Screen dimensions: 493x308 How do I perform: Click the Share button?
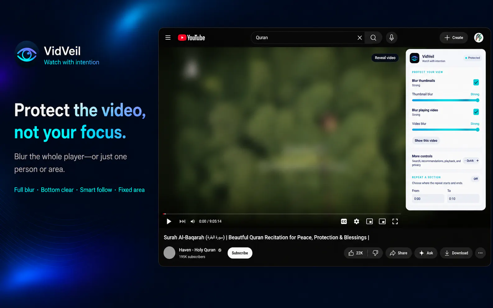[399, 253]
